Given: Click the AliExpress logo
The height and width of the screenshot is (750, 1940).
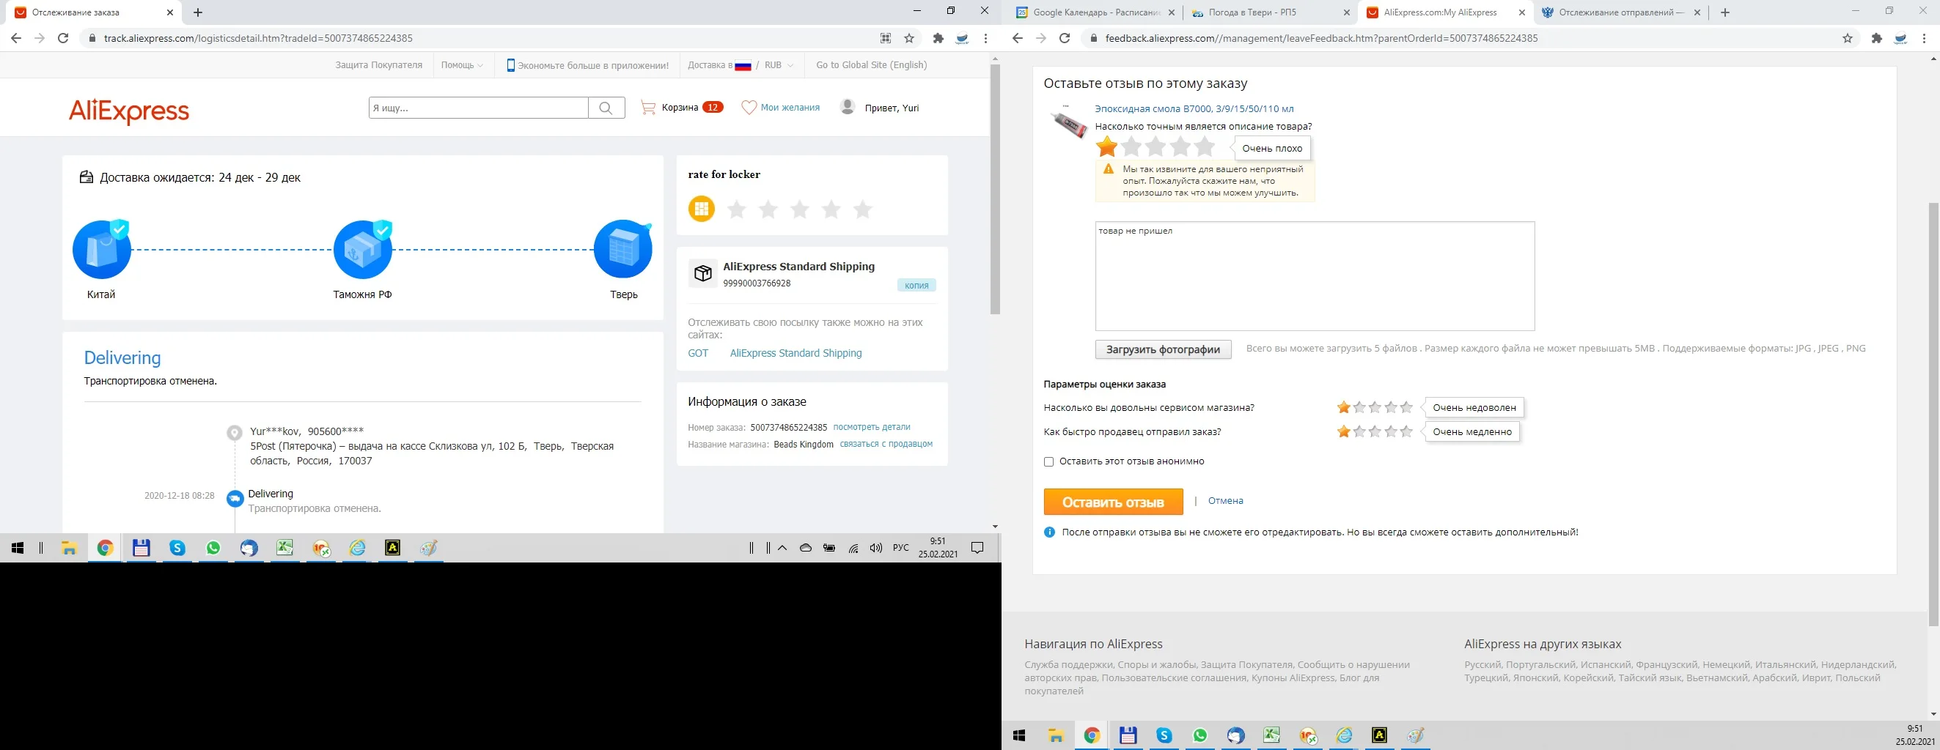Looking at the screenshot, I should [129, 111].
